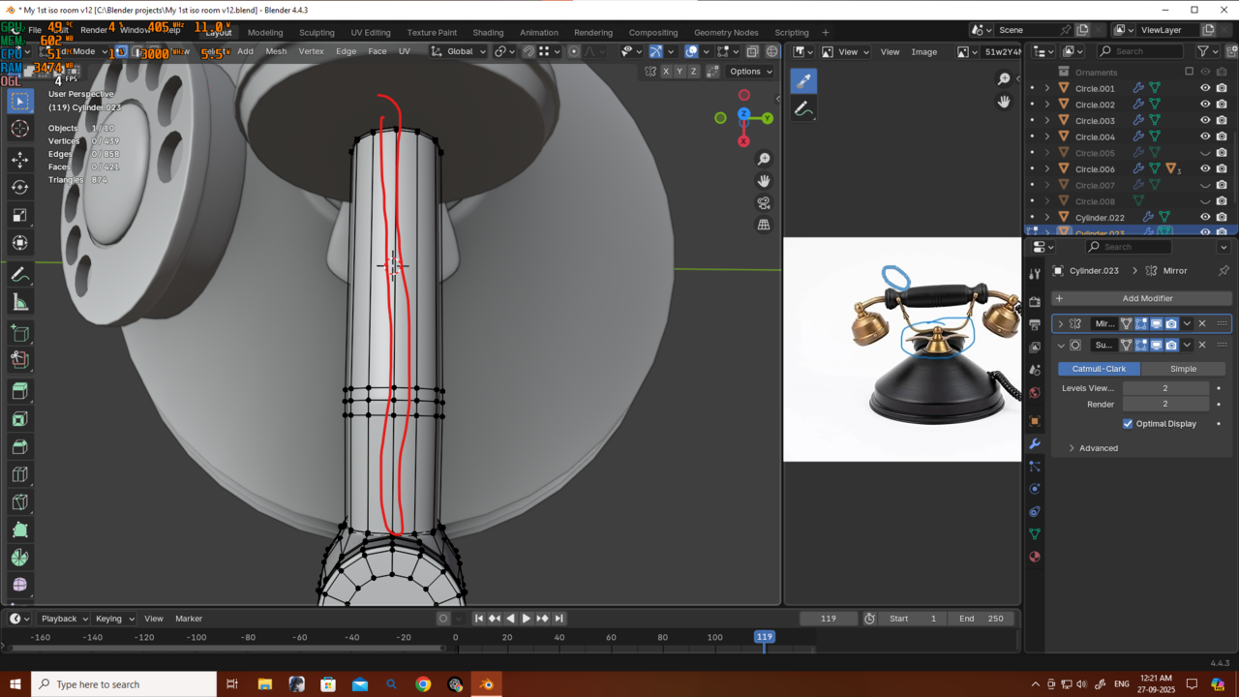
Task: Activate the Knife tool
Action: pyautogui.click(x=19, y=502)
